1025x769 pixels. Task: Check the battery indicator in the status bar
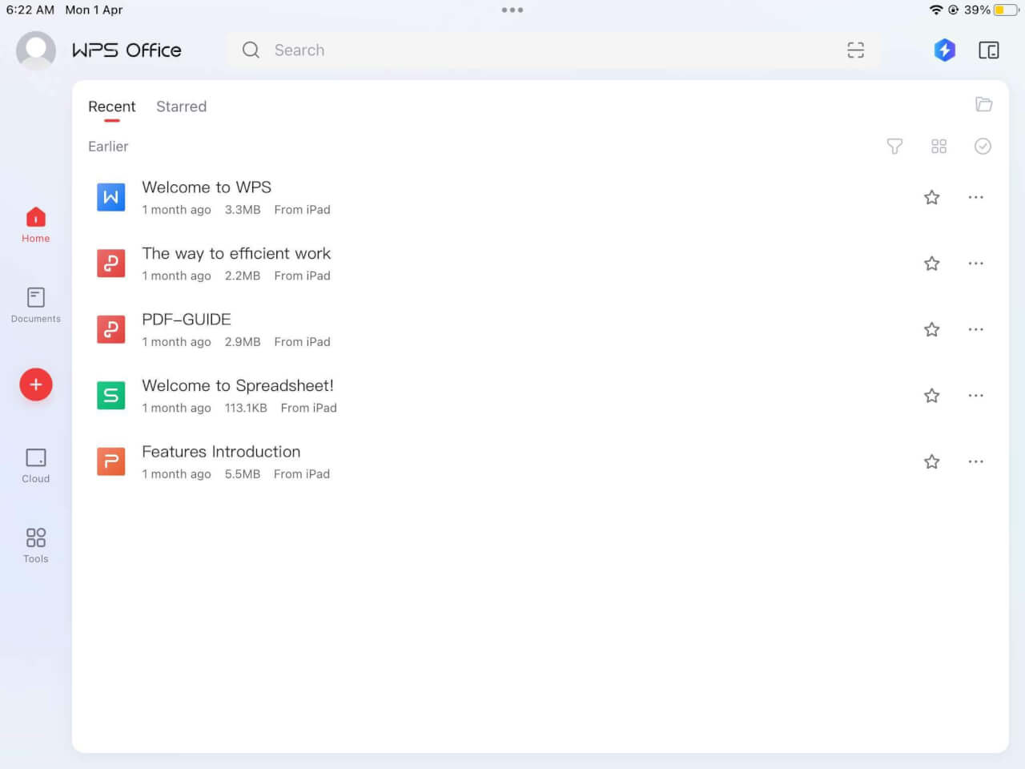(1003, 10)
